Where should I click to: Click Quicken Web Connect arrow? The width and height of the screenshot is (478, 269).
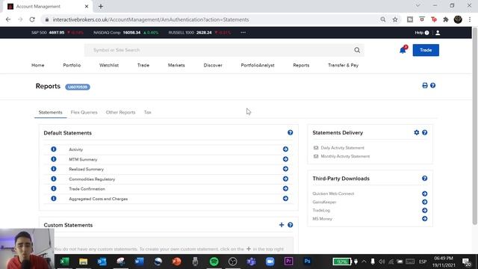tap(425, 194)
